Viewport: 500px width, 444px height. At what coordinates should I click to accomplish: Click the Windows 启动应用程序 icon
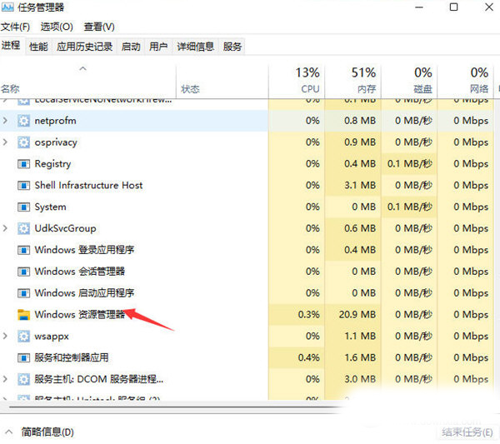pos(23,293)
